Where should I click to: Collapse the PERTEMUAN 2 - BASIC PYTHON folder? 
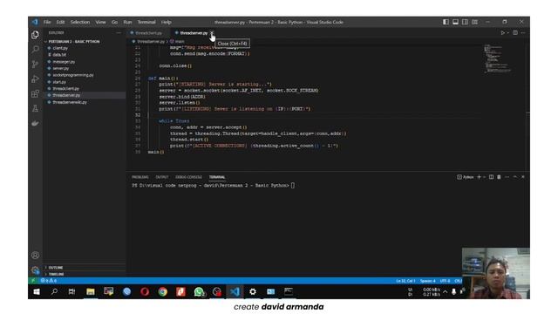pos(74,42)
